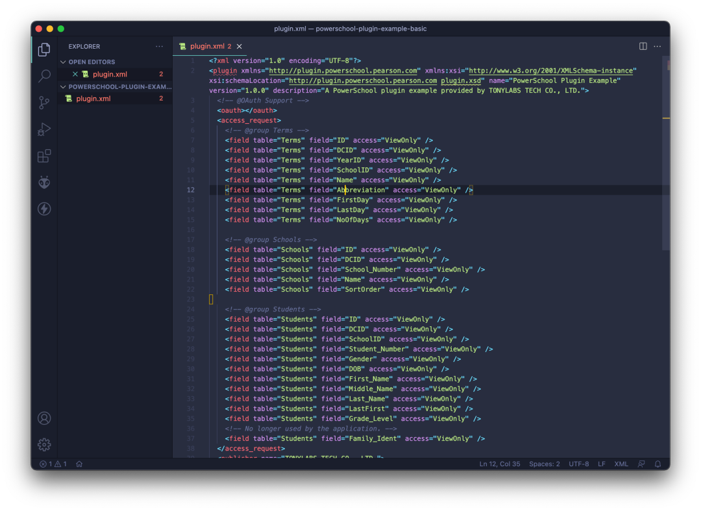Click the <?xml version declaration line

pos(285,61)
